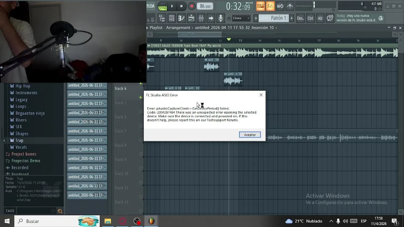Viewport: 404px width, 227px height.
Task: Open the Vocals browser folder
Action: pos(21,147)
